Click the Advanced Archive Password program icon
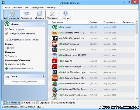Viewport: 140px width, 110px height. (55, 84)
